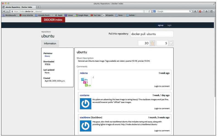
Task: Expand the News bookmarks folder
Action: pos(120,15)
